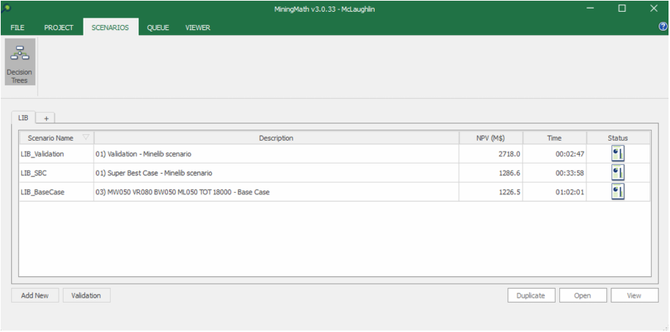Click the Validation button
This screenshot has height=332, width=670.
tap(86, 295)
